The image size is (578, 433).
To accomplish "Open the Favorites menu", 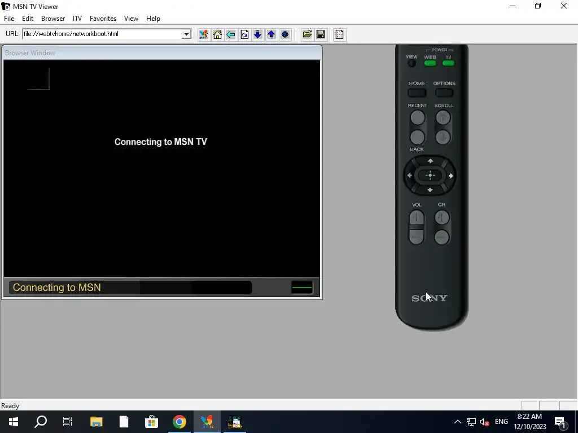I will click(103, 19).
